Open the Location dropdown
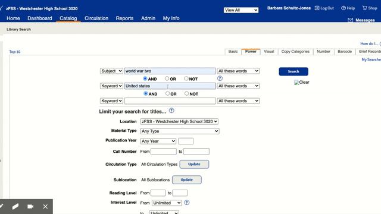Image resolution: width=381 pixels, height=214 pixels. pyautogui.click(x=179, y=121)
